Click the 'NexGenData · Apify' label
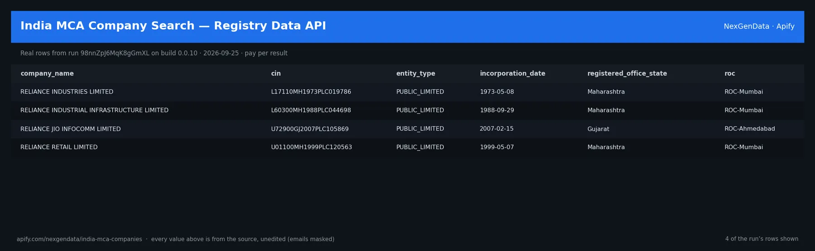The width and height of the screenshot is (815, 251). pos(759,26)
